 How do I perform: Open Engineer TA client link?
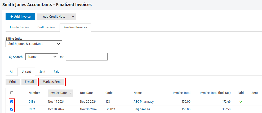tap(142, 109)
